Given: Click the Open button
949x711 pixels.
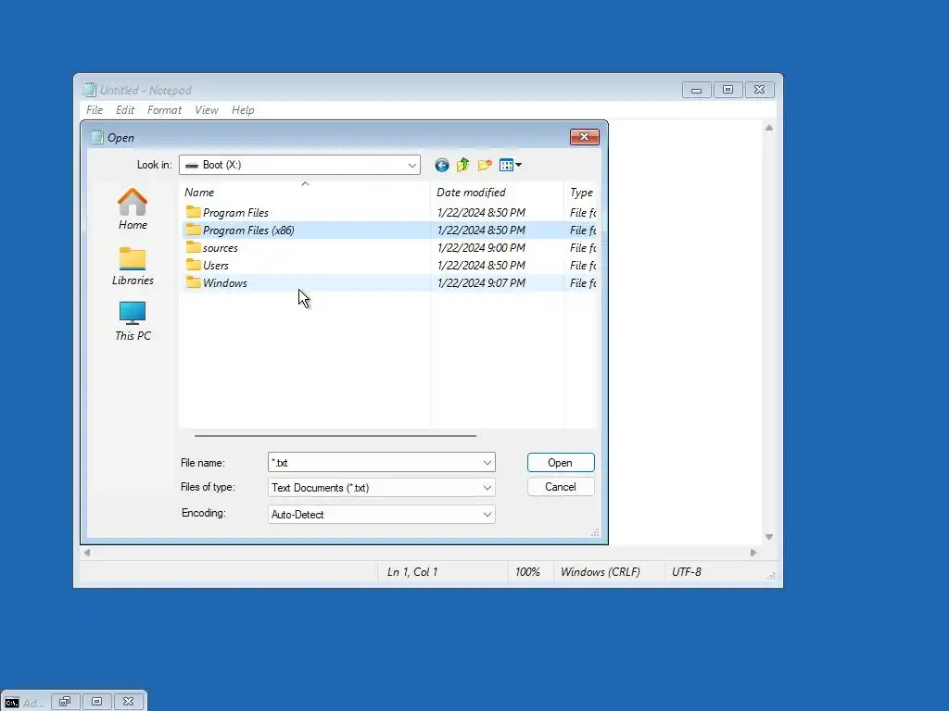Looking at the screenshot, I should 561,463.
